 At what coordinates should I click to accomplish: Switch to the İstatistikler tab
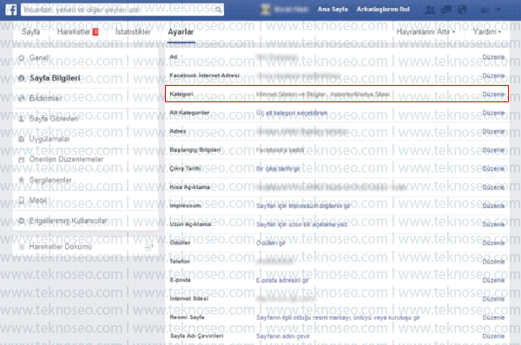point(133,32)
